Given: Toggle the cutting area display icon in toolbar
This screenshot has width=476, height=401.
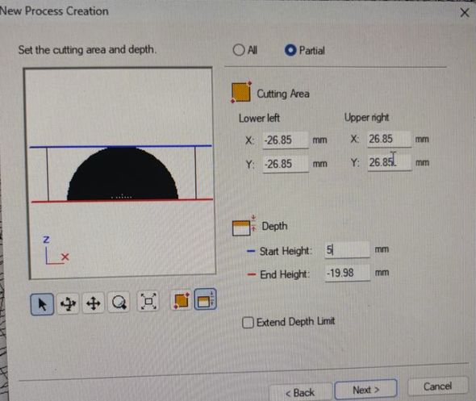Looking at the screenshot, I should click(182, 300).
